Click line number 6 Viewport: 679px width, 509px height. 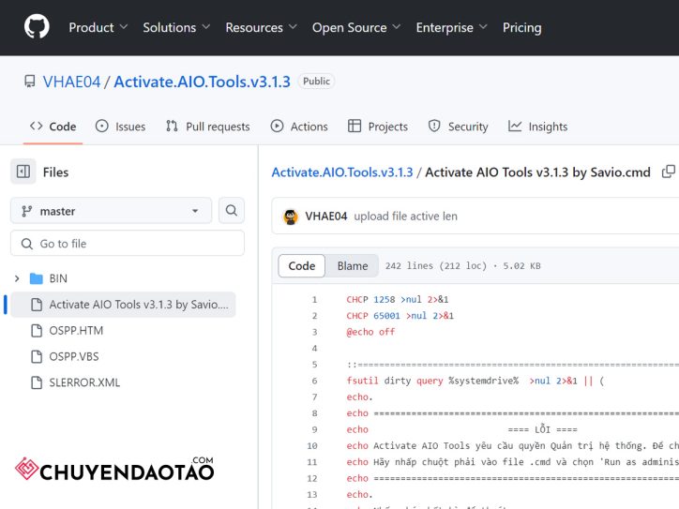point(314,381)
